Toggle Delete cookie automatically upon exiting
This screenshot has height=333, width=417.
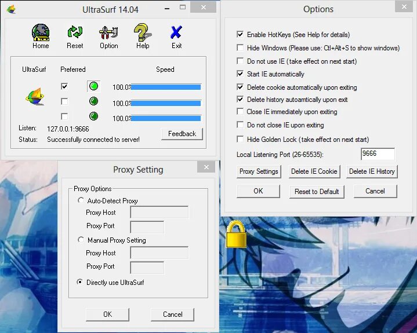tap(240, 87)
